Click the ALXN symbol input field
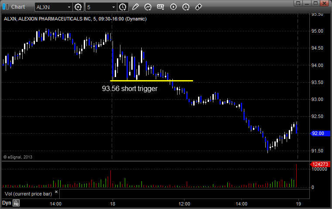The image size is (332, 209). [51, 7]
